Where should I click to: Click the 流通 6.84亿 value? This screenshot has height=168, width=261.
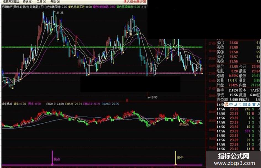click(x=255, y=95)
